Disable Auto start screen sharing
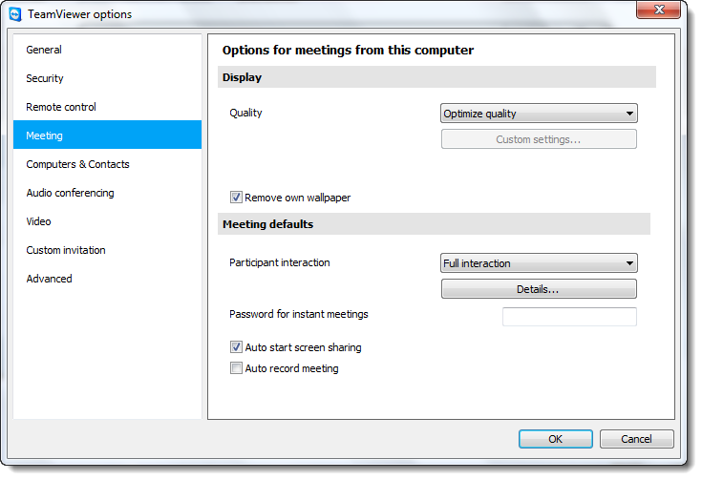The height and width of the screenshot is (480, 702). click(236, 346)
